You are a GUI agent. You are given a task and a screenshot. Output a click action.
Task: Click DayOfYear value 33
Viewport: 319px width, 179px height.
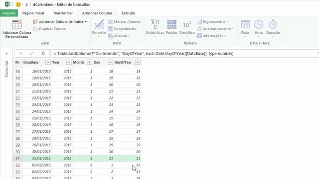pos(127,172)
